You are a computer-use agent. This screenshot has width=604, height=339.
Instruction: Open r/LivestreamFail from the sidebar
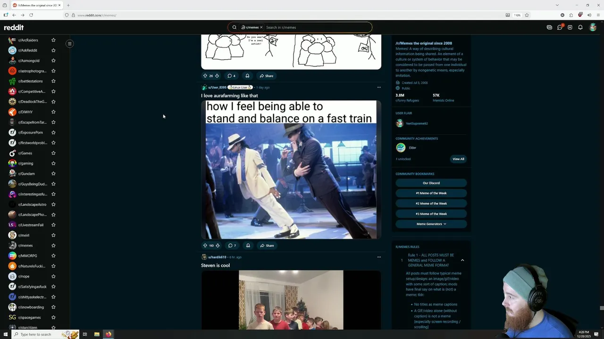point(31,225)
